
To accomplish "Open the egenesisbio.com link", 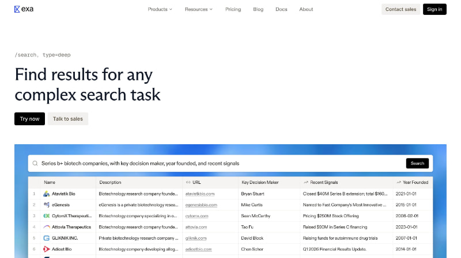I will [201, 205].
